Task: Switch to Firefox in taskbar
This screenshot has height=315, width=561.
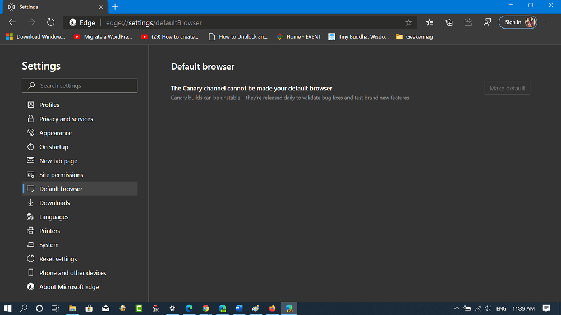Action: (272, 308)
